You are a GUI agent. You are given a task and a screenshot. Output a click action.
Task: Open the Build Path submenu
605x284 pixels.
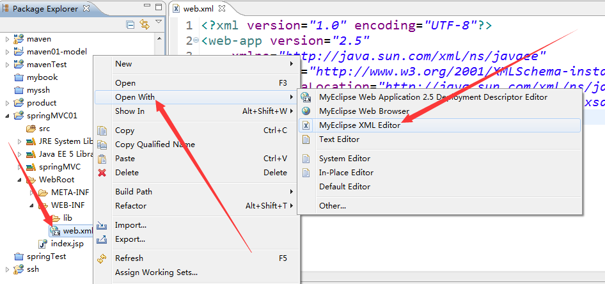(x=196, y=192)
